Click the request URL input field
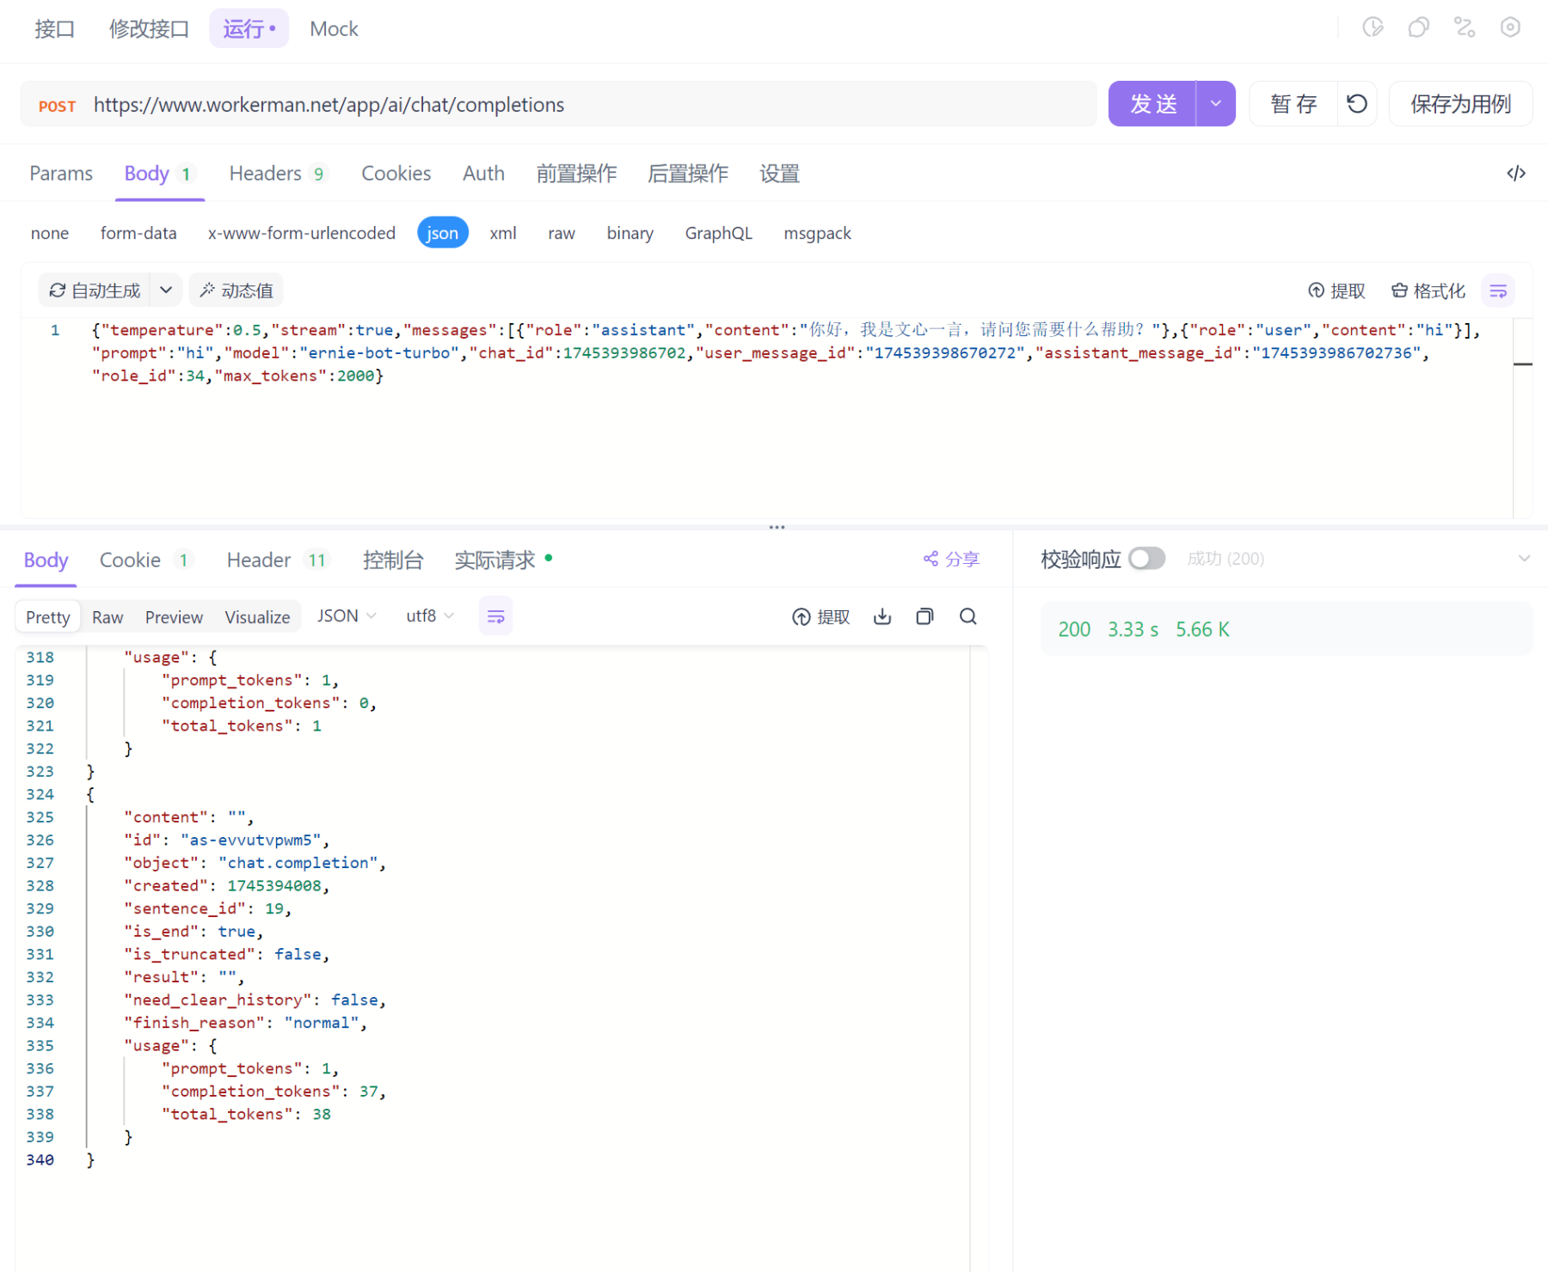The width and height of the screenshot is (1548, 1272). (585, 105)
